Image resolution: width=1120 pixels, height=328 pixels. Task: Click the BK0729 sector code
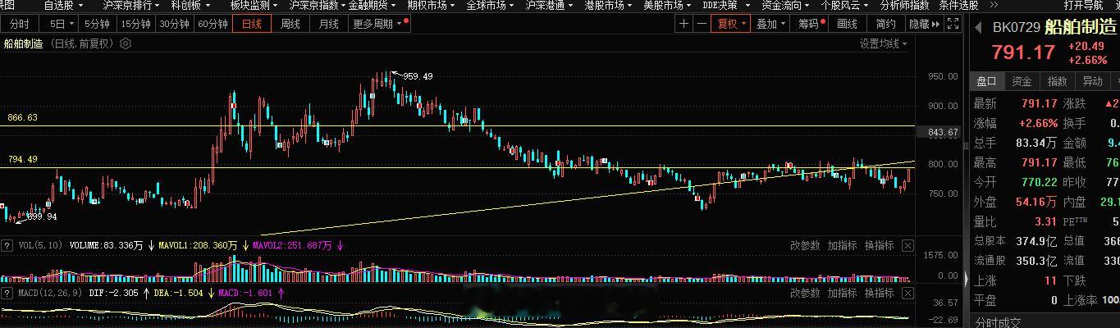click(1016, 27)
